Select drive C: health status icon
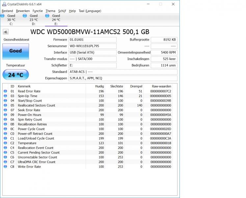 [3, 16]
